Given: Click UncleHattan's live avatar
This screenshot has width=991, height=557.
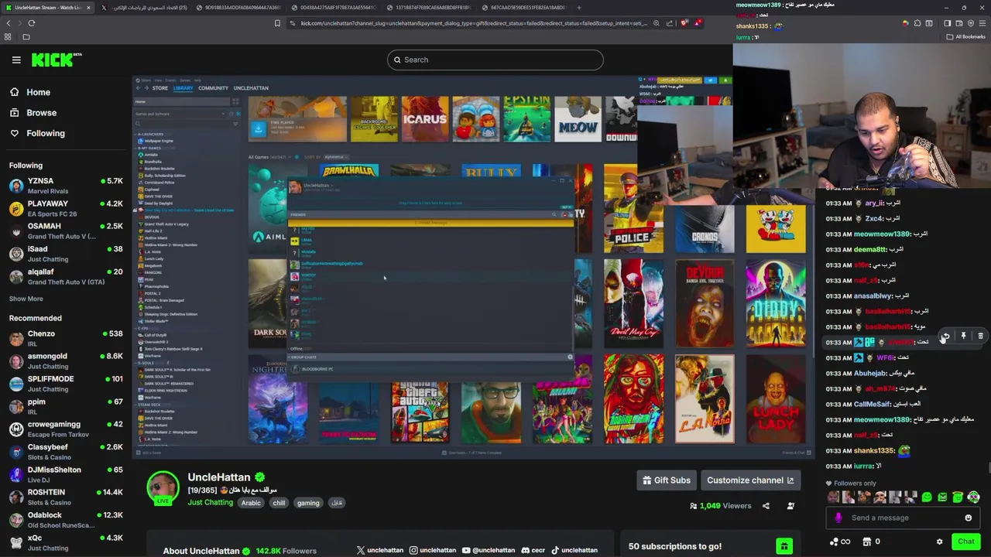Looking at the screenshot, I should (x=163, y=488).
